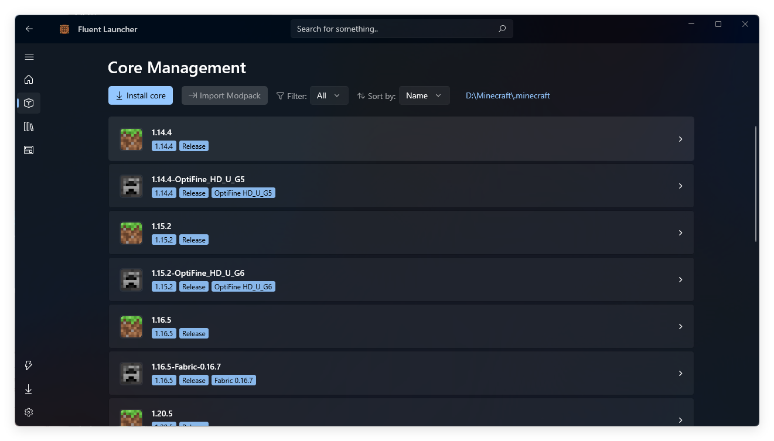Open the news panel icon in sidebar
The height and width of the screenshot is (441, 774).
coord(29,150)
